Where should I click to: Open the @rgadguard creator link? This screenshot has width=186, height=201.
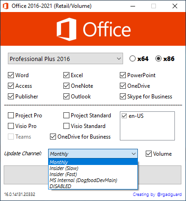[x=169, y=195]
